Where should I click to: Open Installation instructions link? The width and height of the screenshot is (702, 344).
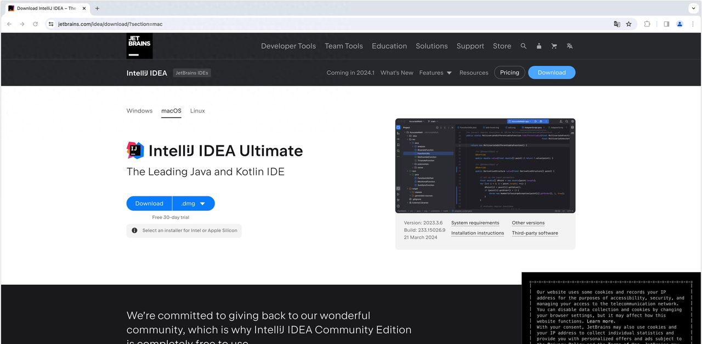point(478,233)
